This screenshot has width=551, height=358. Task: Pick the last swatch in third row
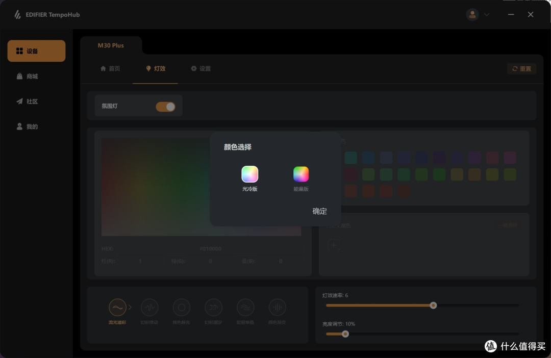click(404, 191)
